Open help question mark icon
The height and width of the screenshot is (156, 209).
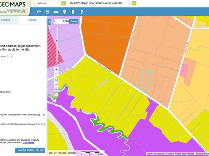coord(82,12)
